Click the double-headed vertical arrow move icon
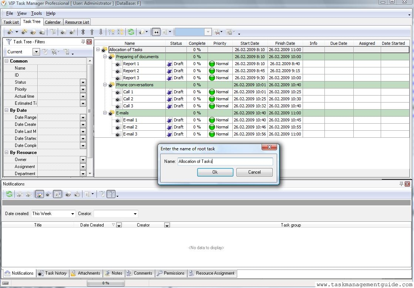Viewport: 414px width, 288px height. [x=83, y=32]
